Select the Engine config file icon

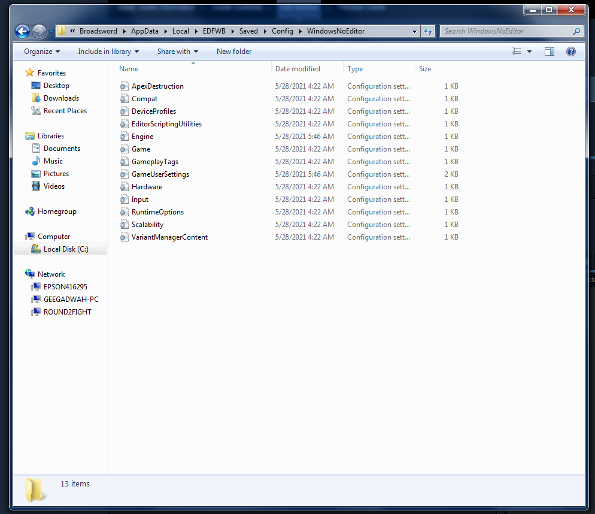(x=124, y=137)
